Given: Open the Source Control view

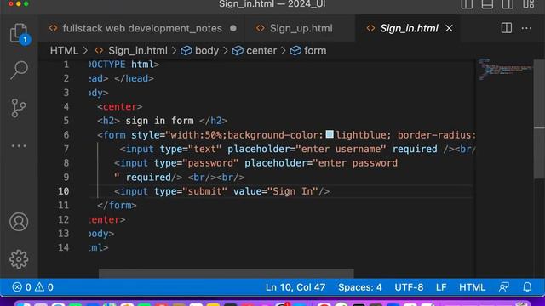Looking at the screenshot, I should click(x=19, y=108).
